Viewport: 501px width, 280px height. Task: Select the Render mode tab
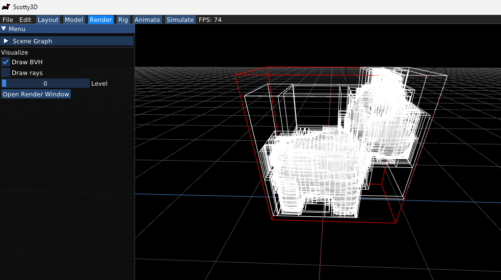[101, 20]
